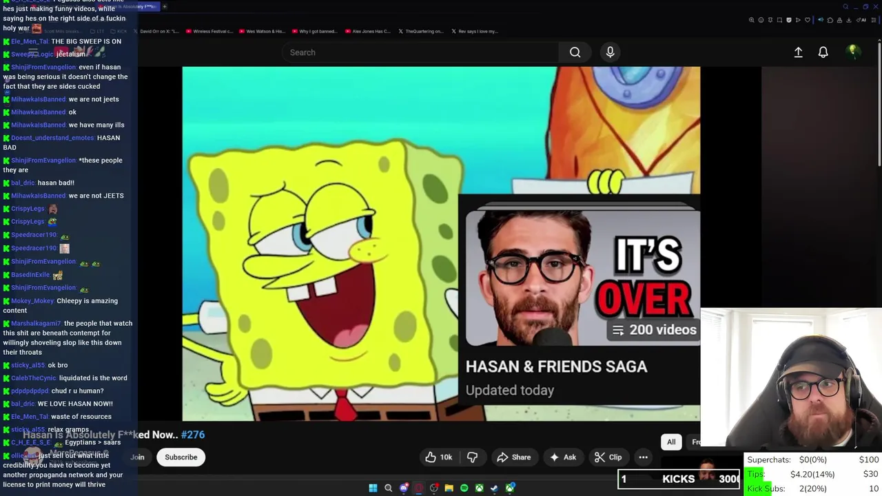
Task: Subscribe to the channel
Action: (x=181, y=457)
